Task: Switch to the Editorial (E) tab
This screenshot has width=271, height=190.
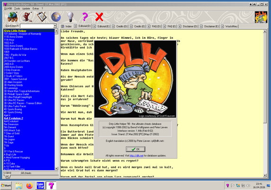Action: [101, 26]
